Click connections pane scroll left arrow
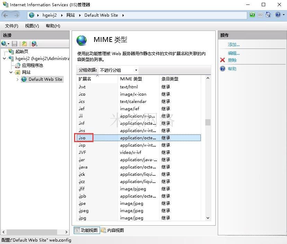 3,232
